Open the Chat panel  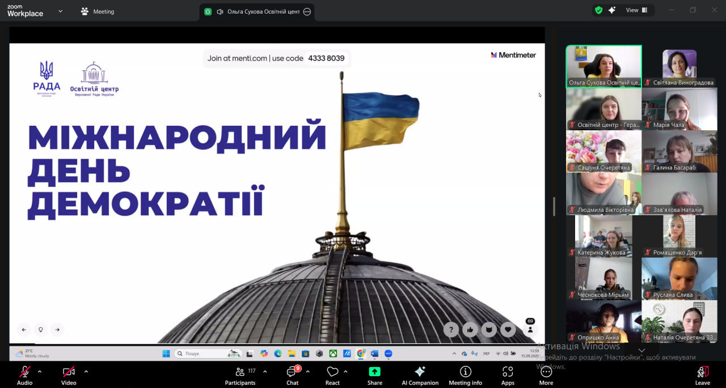pyautogui.click(x=292, y=375)
